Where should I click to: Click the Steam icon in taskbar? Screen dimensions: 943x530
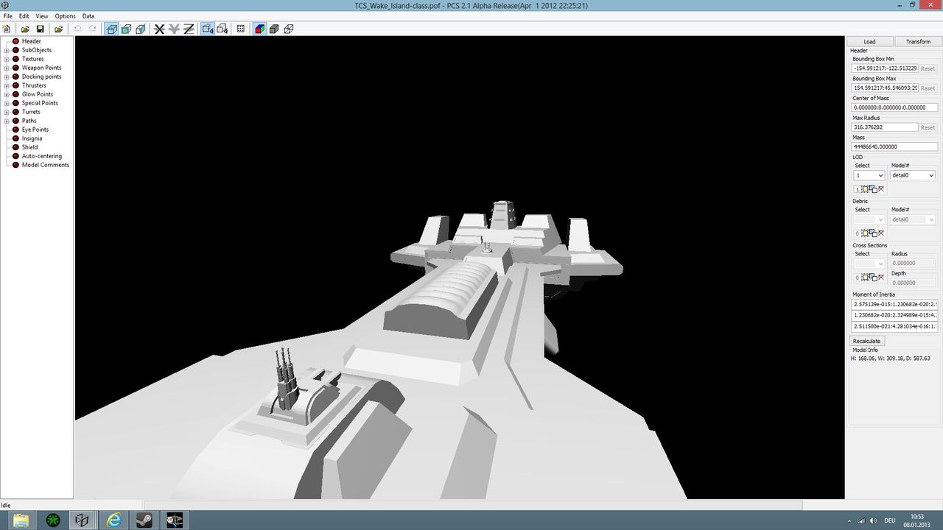click(x=144, y=520)
